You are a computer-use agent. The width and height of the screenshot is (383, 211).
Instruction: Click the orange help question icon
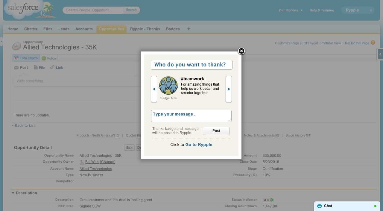point(373,42)
